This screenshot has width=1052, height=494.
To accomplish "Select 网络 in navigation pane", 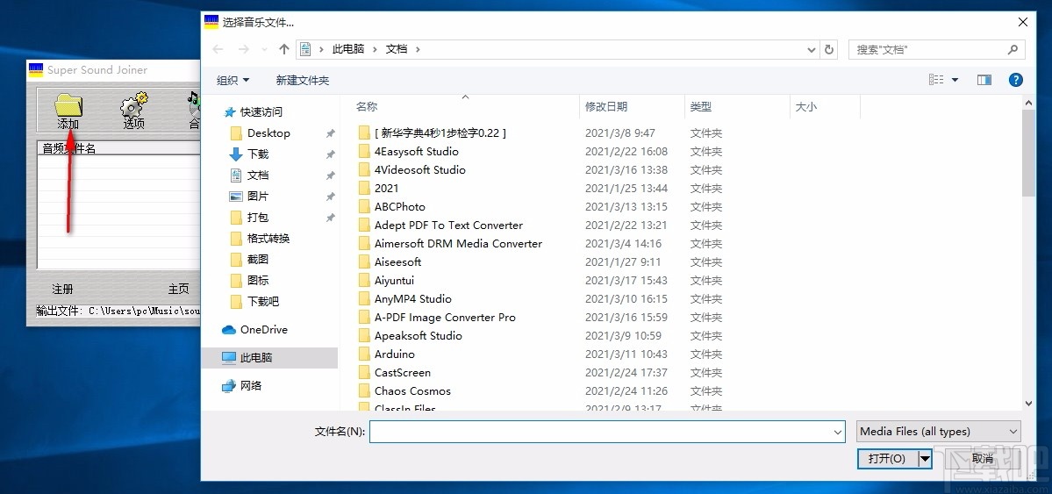I will (250, 386).
